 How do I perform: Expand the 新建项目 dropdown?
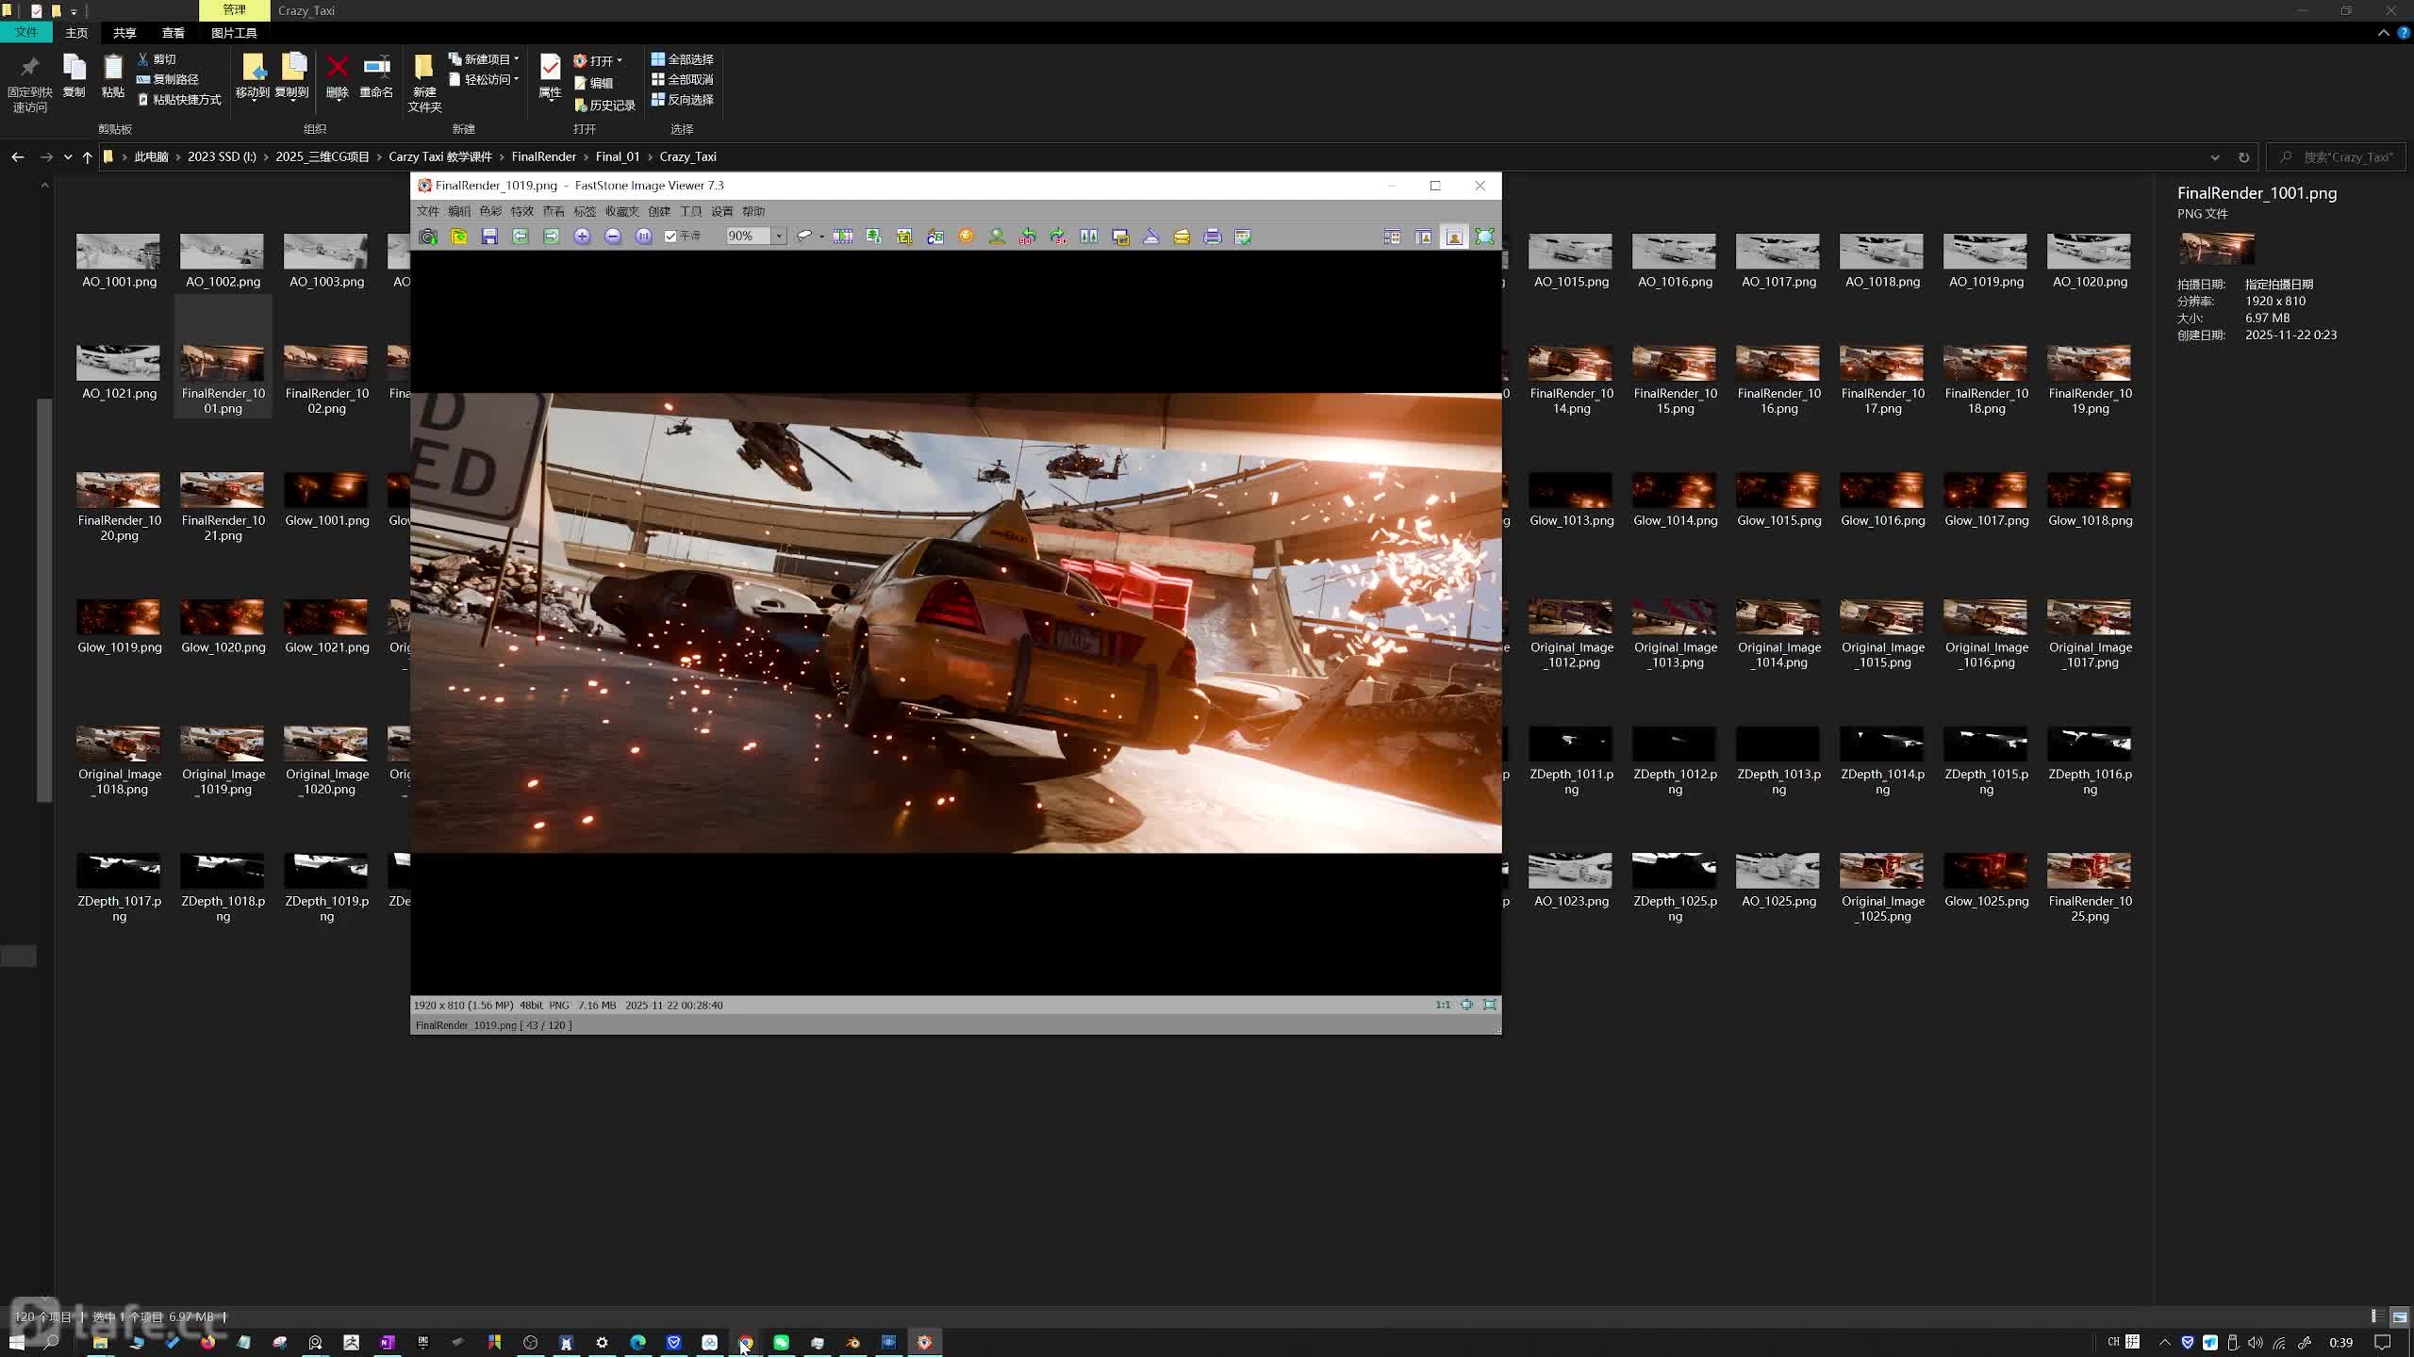(x=516, y=59)
